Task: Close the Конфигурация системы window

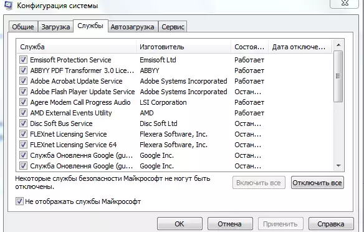Action: [345, 3]
